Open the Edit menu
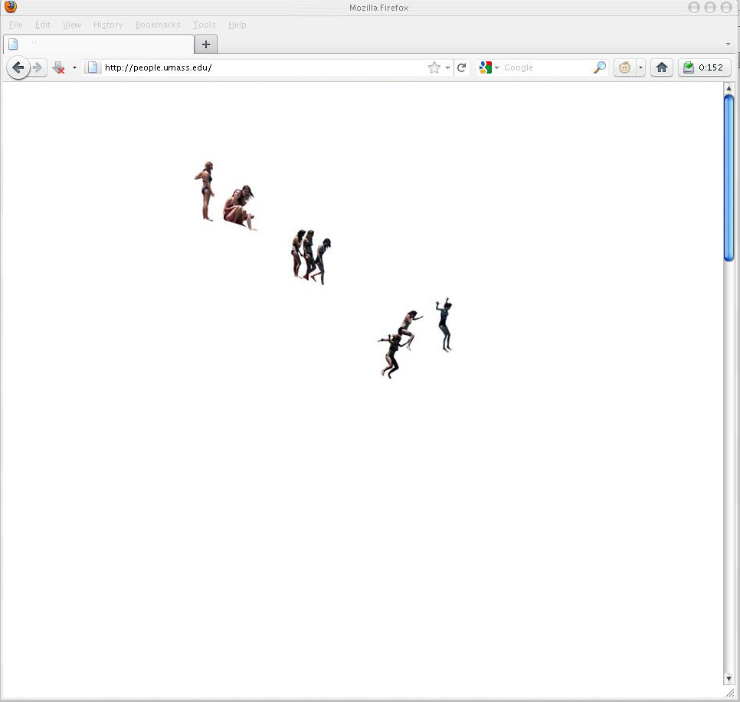The image size is (740, 702). click(x=43, y=25)
